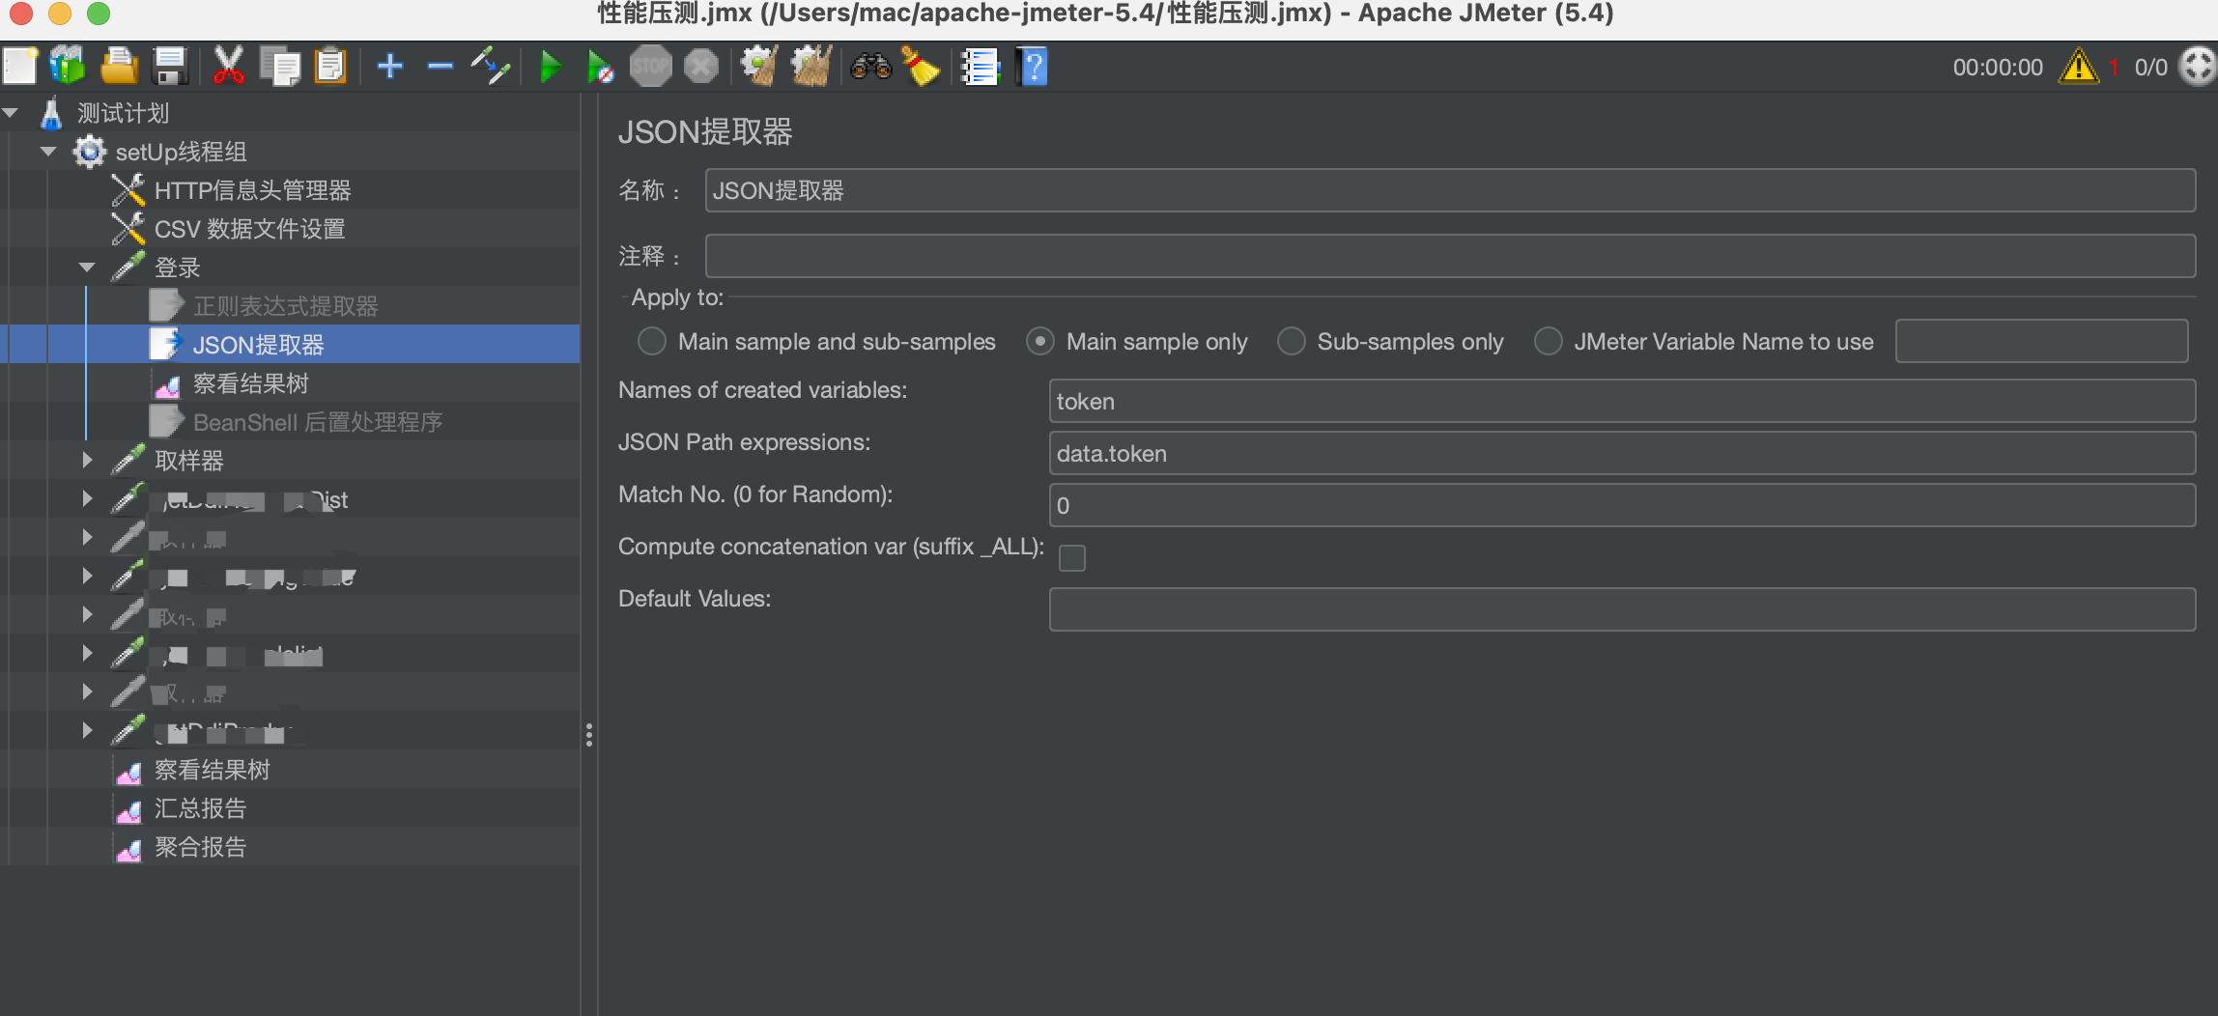Expand the 取样器 node

click(87, 461)
